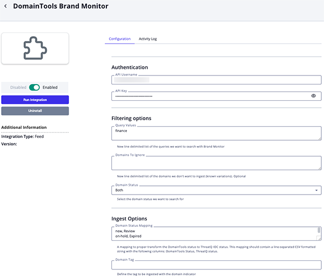Click the "Additional Information" heading
Image resolution: width=324 pixels, height=277 pixels.
[x=24, y=128]
